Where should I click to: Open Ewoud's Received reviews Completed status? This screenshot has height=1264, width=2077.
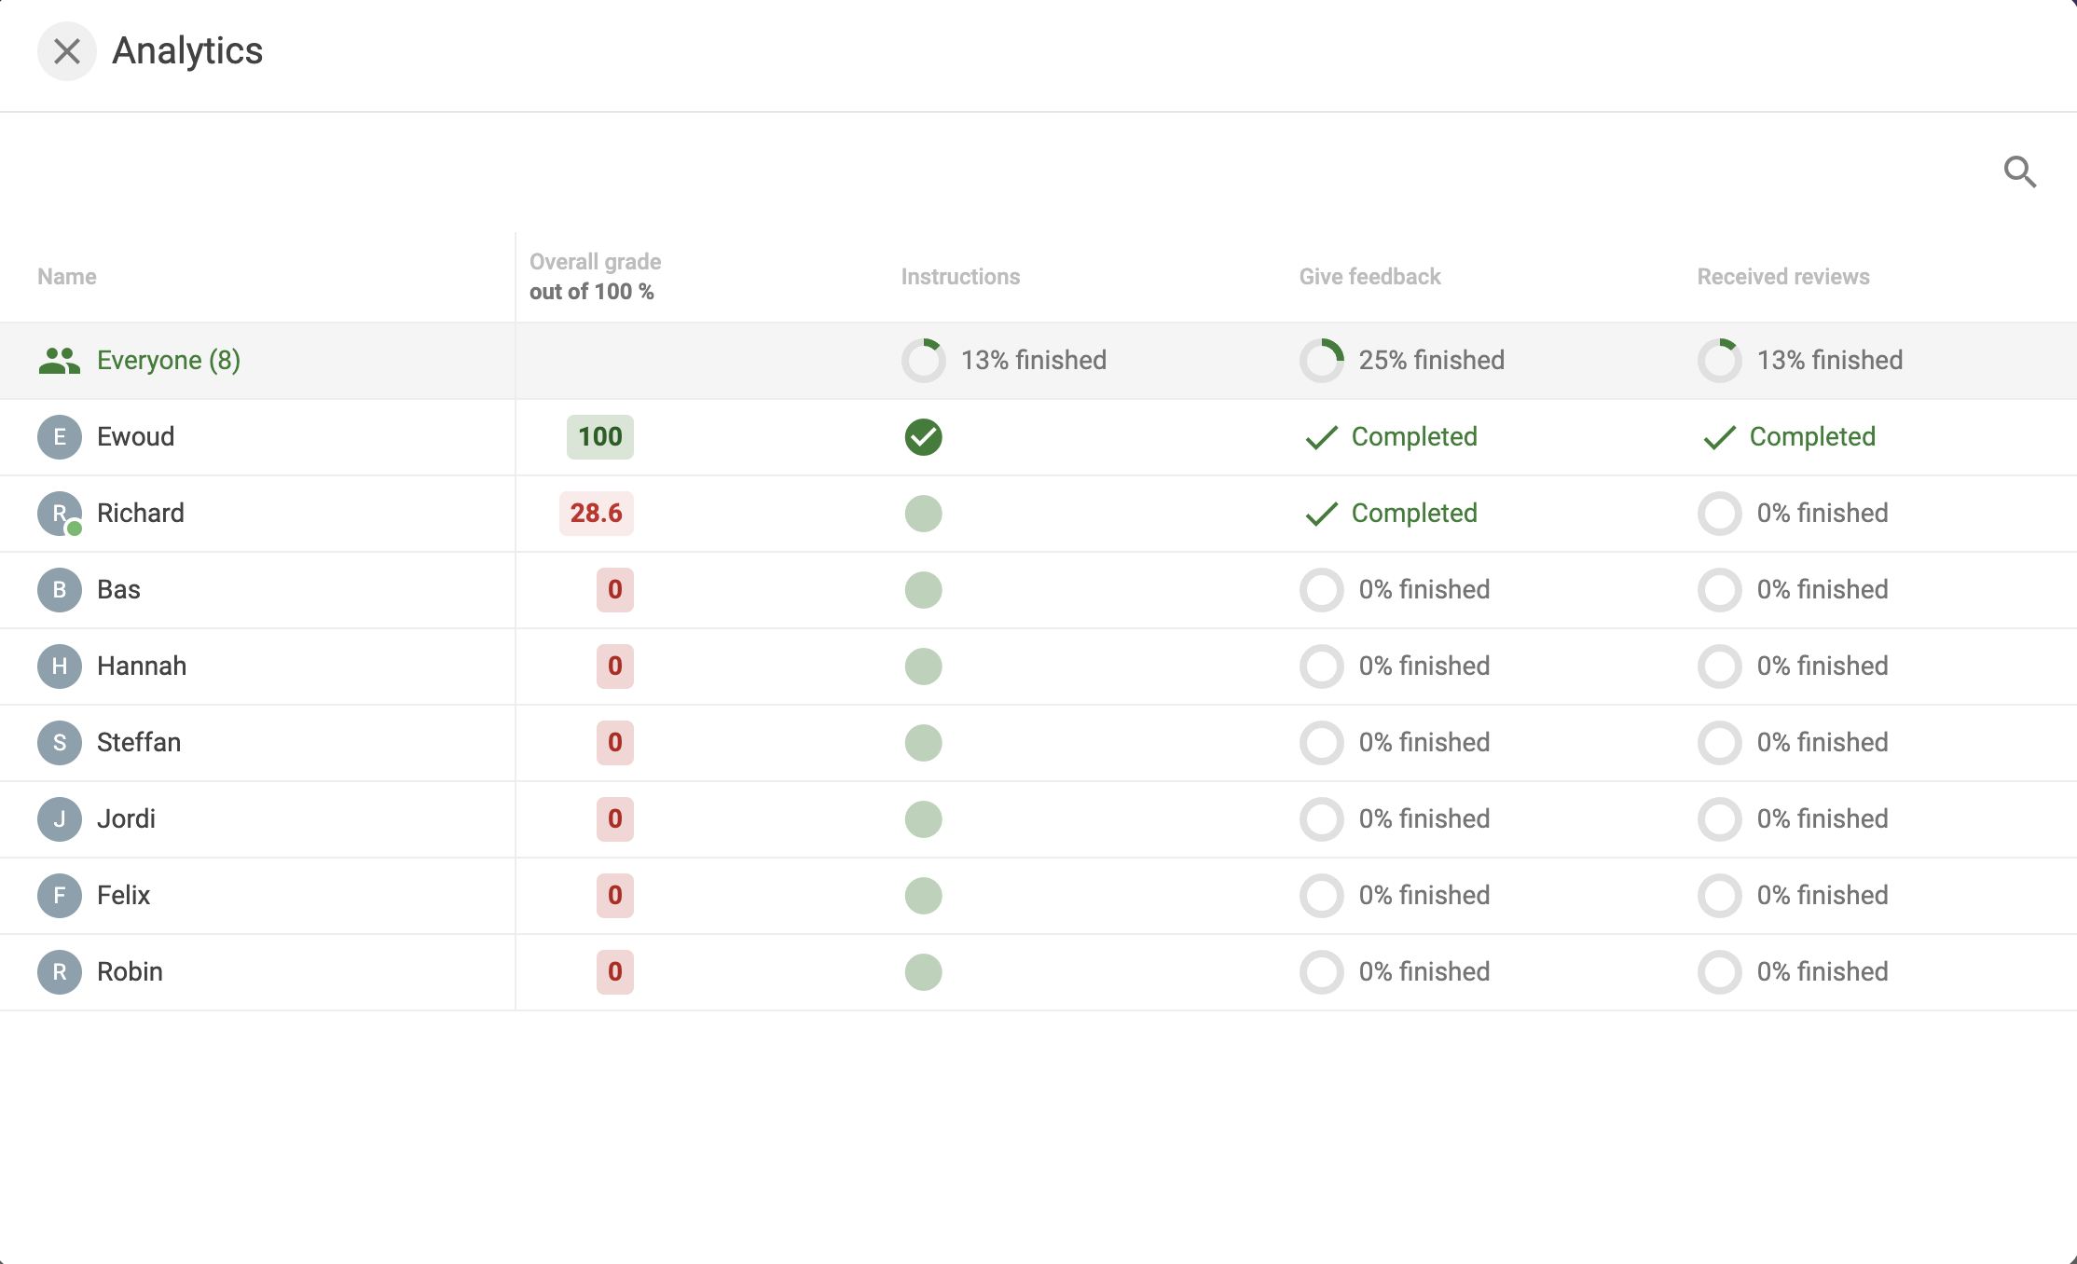tap(1789, 437)
